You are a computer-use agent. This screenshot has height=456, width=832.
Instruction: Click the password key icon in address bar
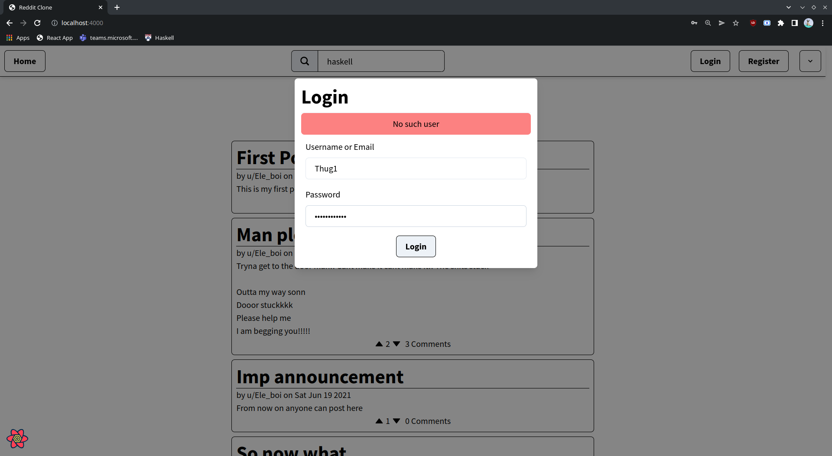[x=694, y=23]
